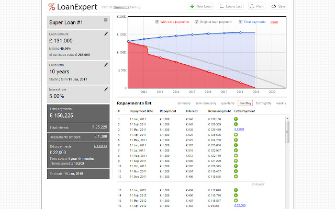Add extra payment for 11 Apr, 2011

pyautogui.click(x=236, y=135)
